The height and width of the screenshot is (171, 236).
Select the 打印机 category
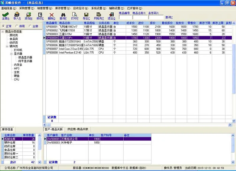pyautogui.click(x=18, y=50)
